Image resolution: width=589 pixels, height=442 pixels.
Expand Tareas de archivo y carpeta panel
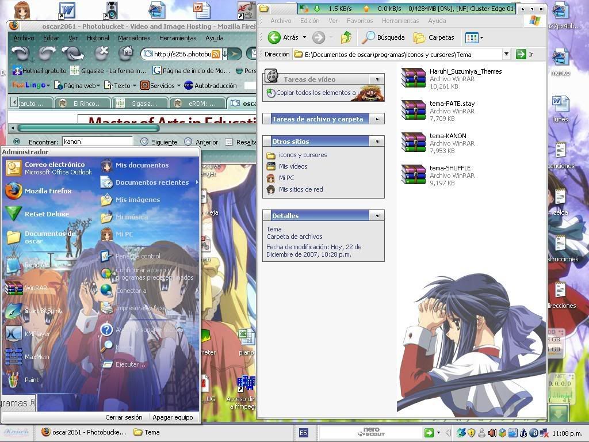377,119
